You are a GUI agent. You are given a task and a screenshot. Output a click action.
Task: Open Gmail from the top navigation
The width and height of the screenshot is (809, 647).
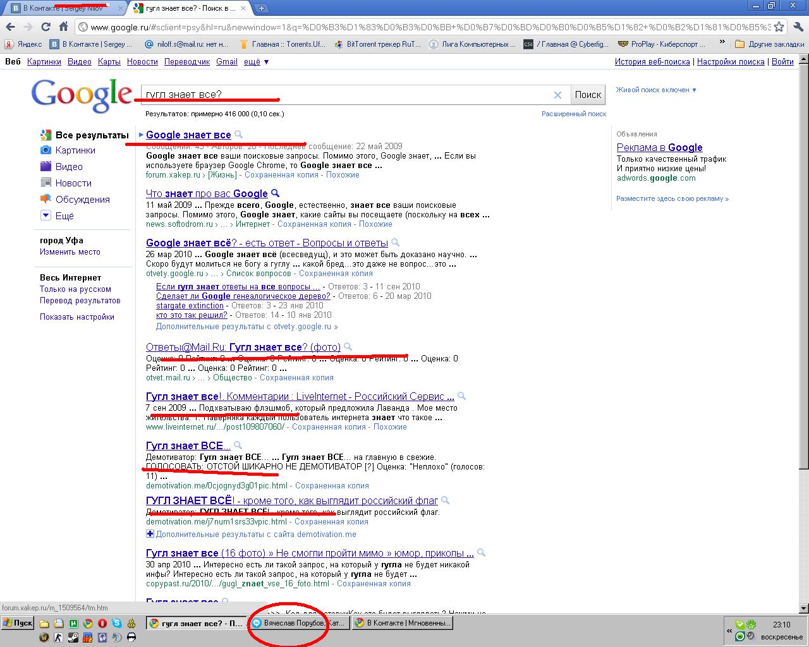click(x=227, y=62)
